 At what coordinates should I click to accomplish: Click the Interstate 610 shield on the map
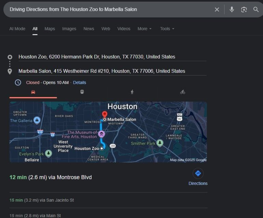tap(40, 132)
